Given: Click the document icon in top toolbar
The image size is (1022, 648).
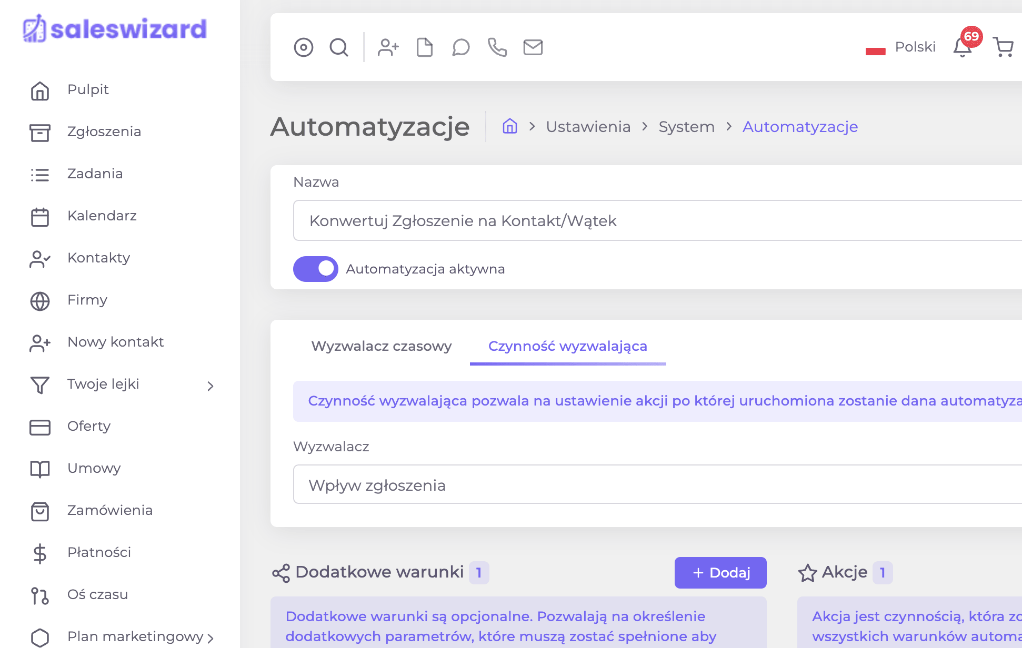Looking at the screenshot, I should [x=425, y=47].
